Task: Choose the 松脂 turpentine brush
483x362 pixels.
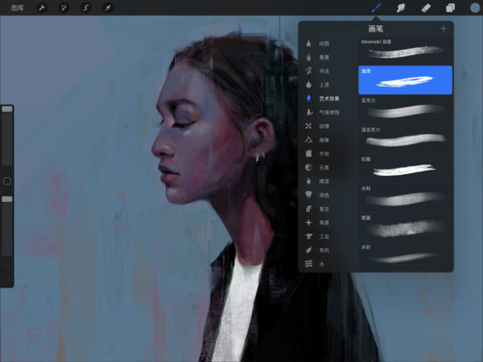Action: click(x=405, y=168)
